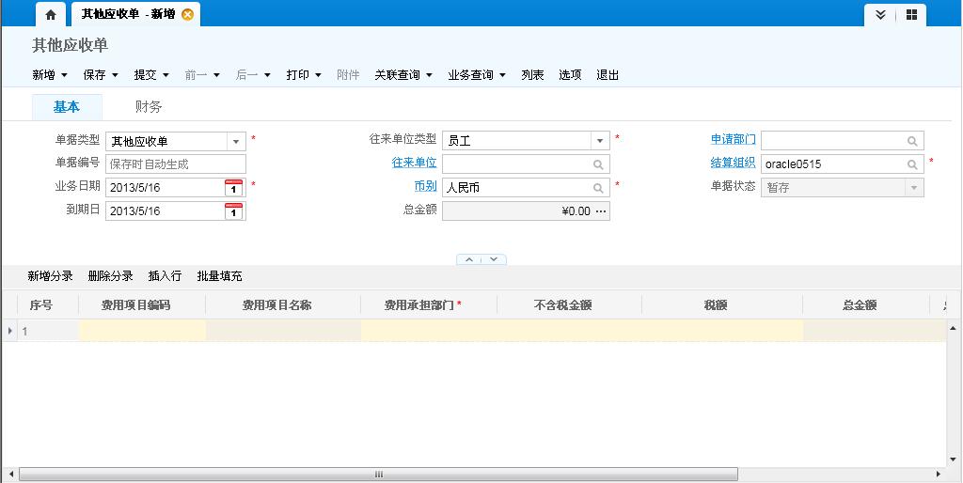Click 附件 in the toolbar

[348, 75]
